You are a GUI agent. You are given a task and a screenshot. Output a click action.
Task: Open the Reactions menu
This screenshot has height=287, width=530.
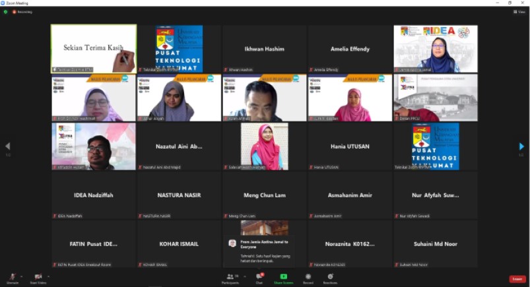pos(330,277)
